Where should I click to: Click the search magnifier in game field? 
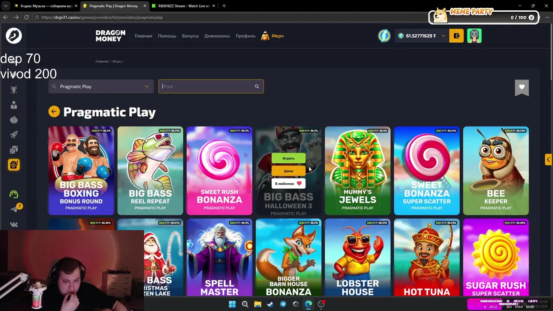257,86
